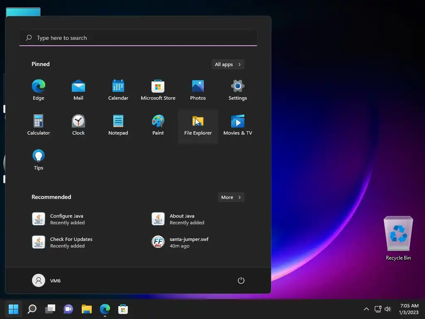Open the clock showing 7:05 AM
The width and height of the screenshot is (425, 319).
[x=409, y=309]
